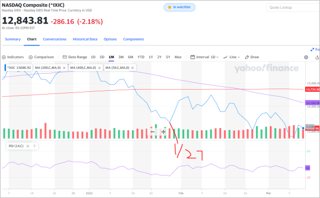This screenshot has height=198, width=320.
Task: Remove the MA (200,C,MA,0) indicator
Action: pyautogui.click(x=64, y=68)
